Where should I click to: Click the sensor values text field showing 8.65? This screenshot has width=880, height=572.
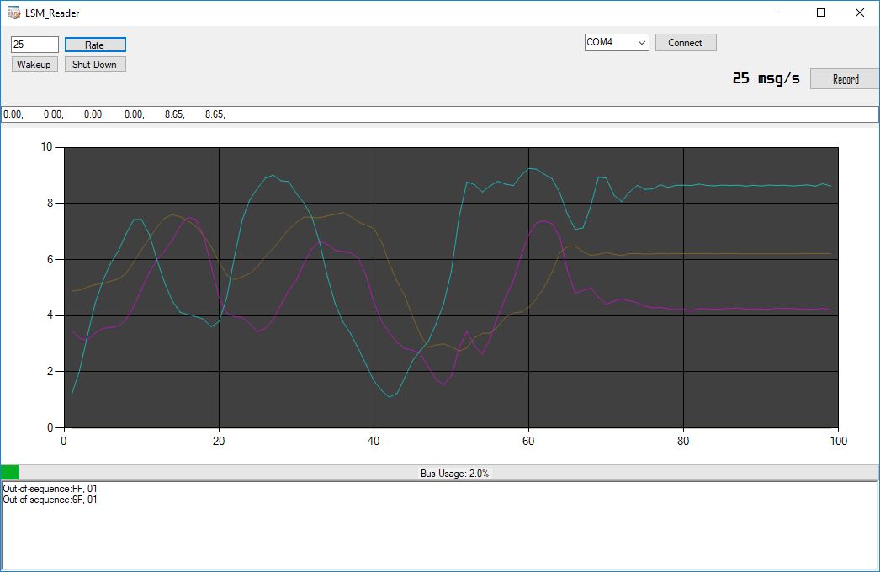click(440, 114)
